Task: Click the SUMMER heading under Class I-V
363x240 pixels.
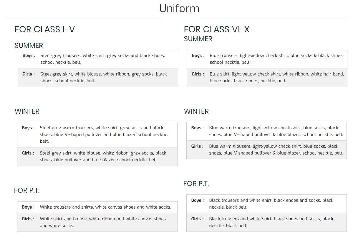Action: coord(29,46)
